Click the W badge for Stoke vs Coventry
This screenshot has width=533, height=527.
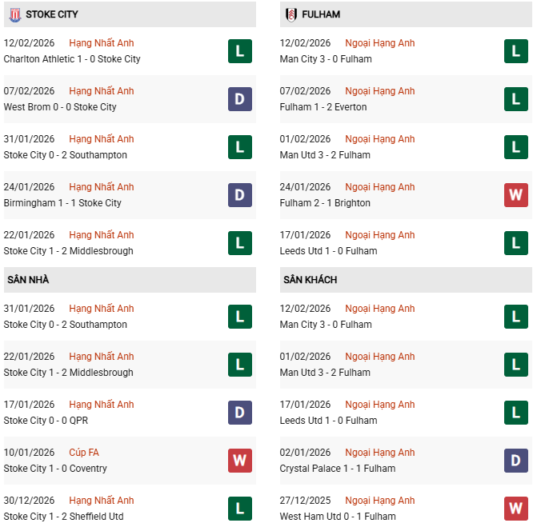[239, 461]
